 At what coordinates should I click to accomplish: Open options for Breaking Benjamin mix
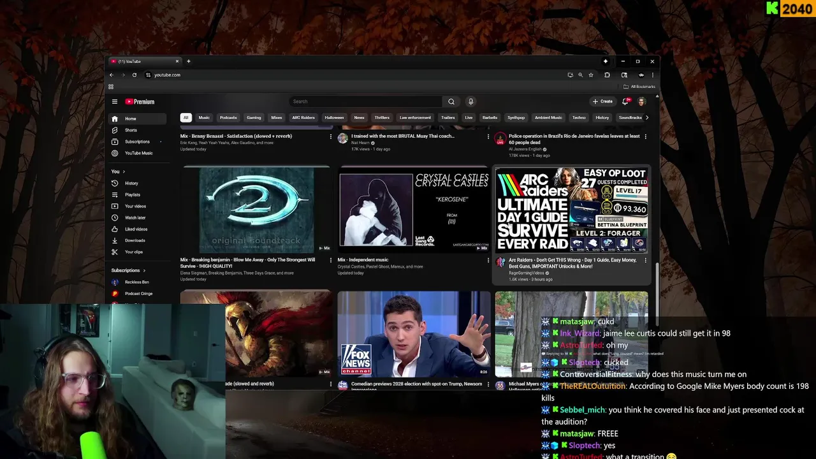click(x=330, y=260)
